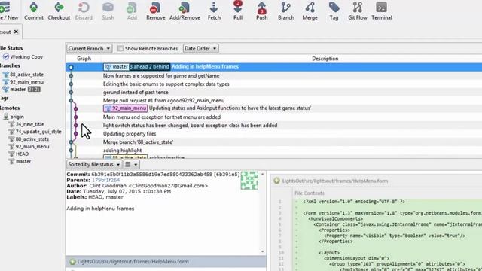Select commit 'gerund instead of past tense'
Image resolution: width=482 pixels, height=271 pixels.
click(x=273, y=92)
